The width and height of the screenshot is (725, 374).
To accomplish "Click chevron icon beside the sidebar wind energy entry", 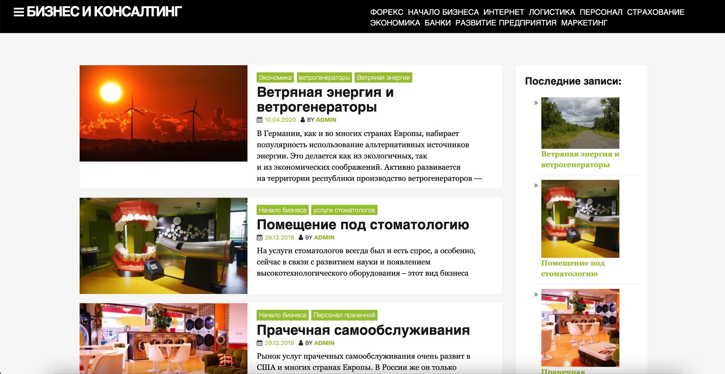I will 536,103.
